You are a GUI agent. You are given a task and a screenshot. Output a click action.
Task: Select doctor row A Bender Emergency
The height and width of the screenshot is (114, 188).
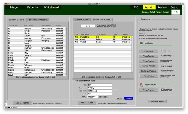pos(36,28)
